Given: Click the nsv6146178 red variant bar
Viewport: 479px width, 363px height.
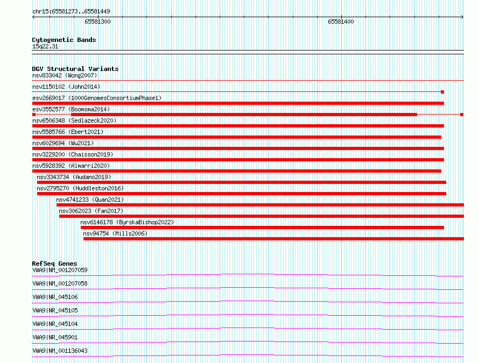Looking at the screenshot, I should (x=262, y=227).
